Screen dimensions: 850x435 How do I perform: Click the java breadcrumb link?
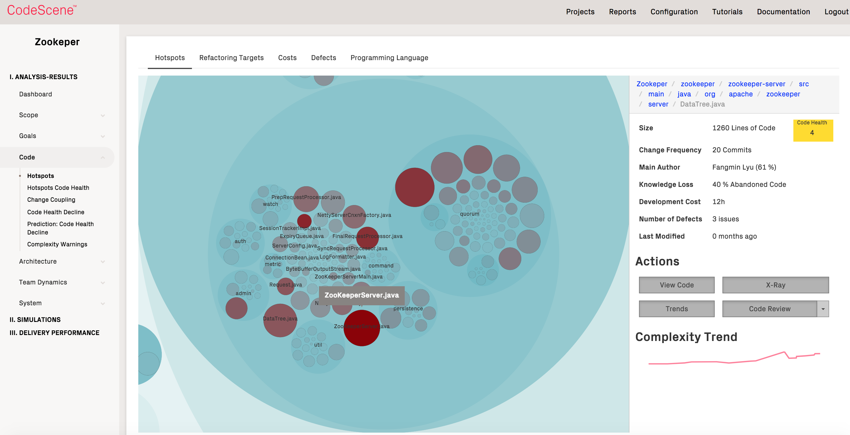coord(684,94)
